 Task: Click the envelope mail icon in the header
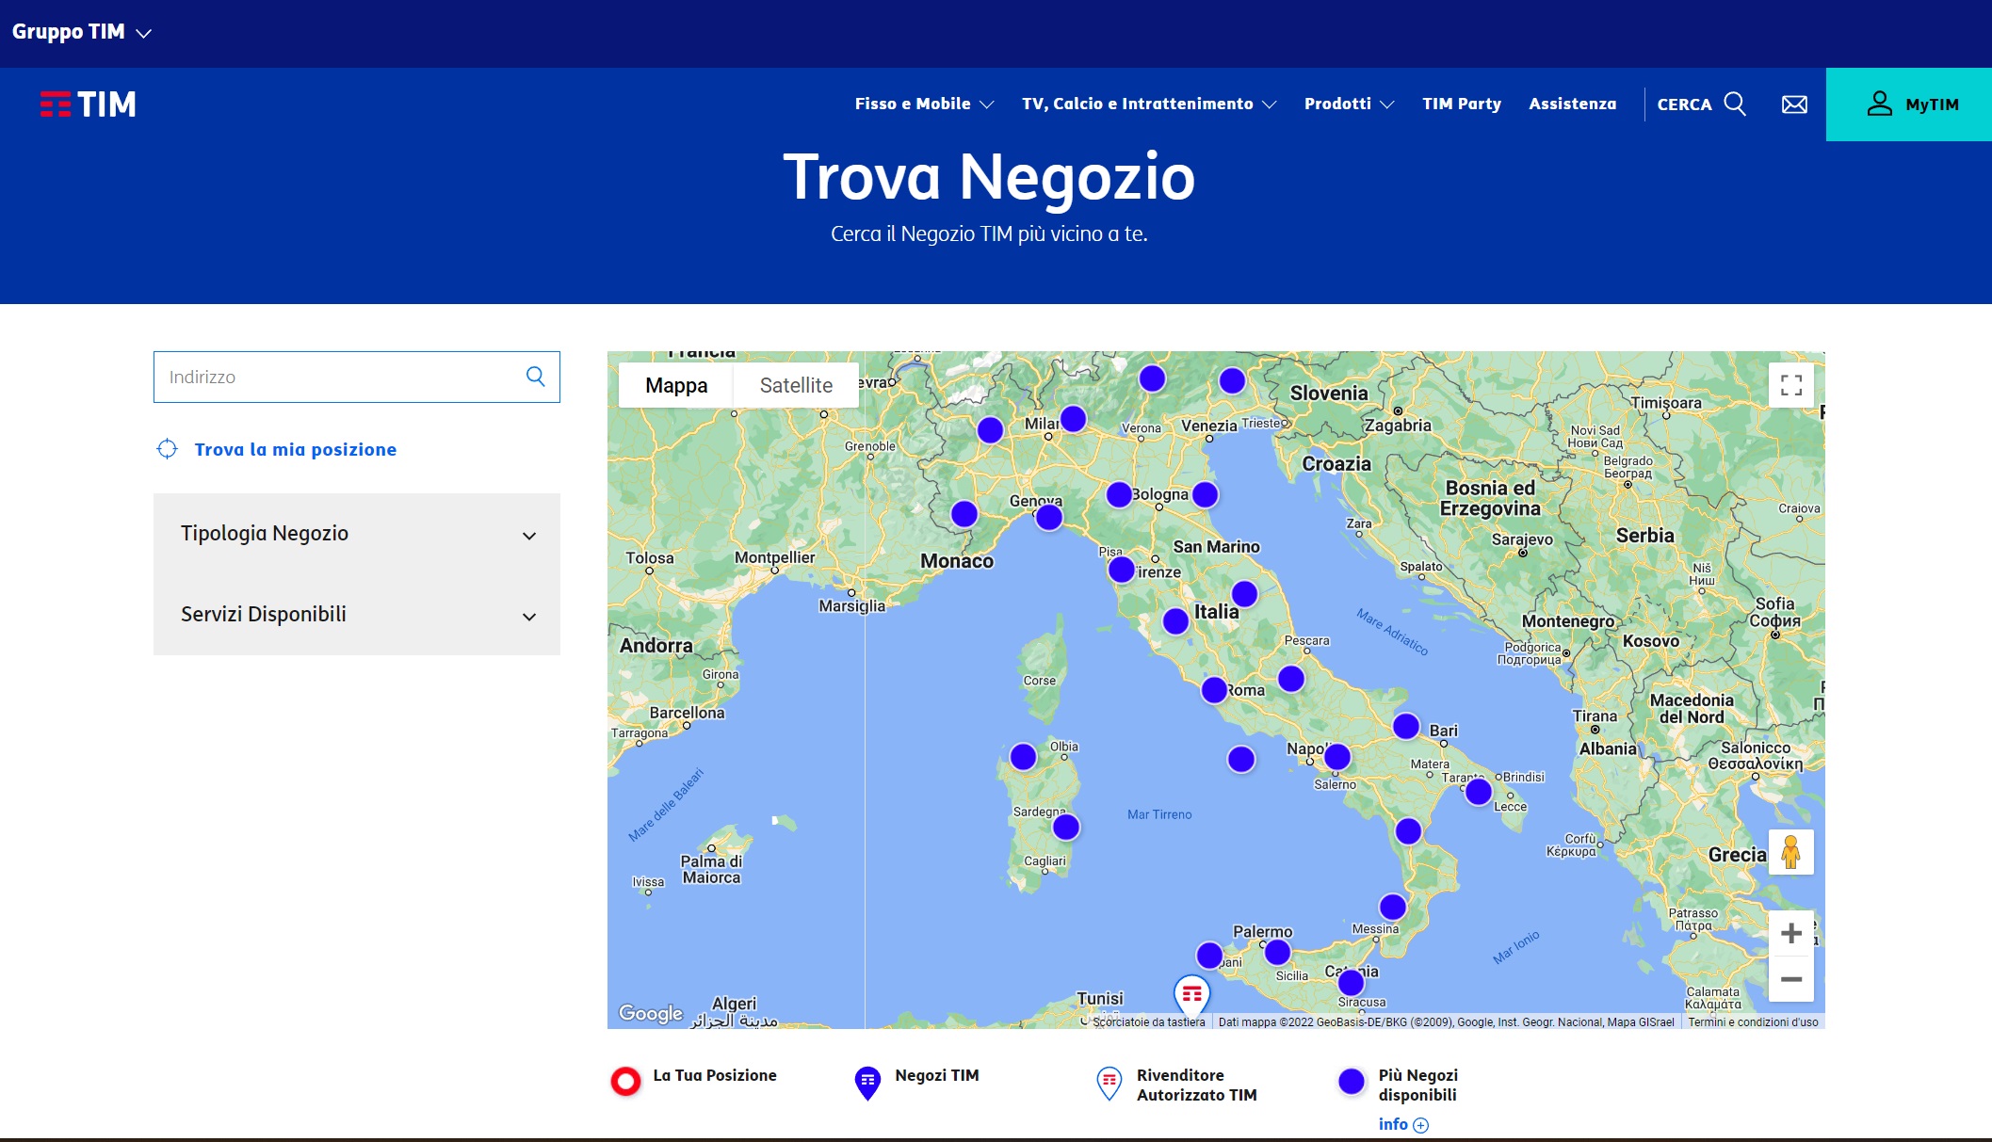click(1792, 104)
